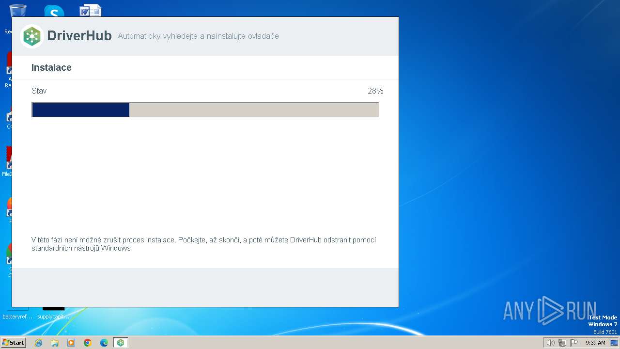
Task: Click the volume speaker tray icon
Action: click(550, 343)
